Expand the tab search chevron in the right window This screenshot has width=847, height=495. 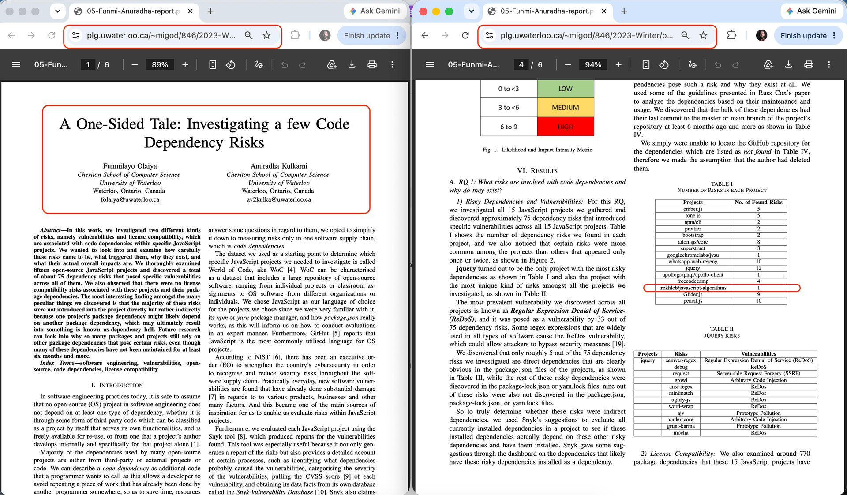coord(471,11)
